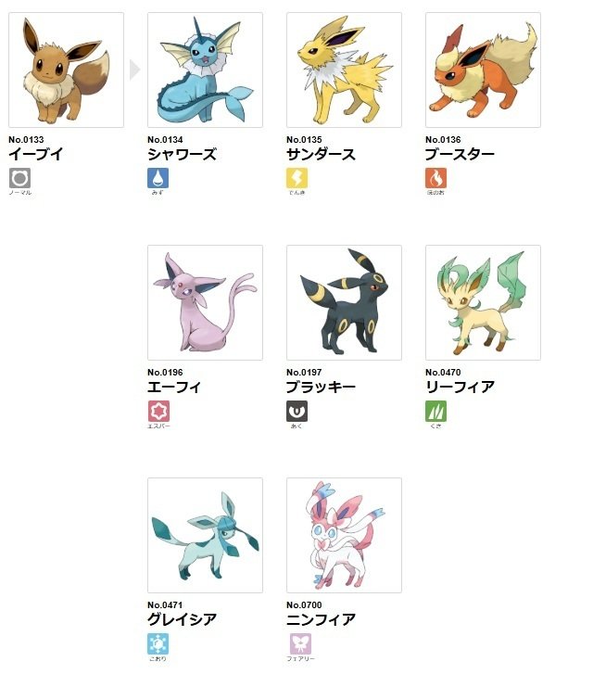Viewport: 593px width, 674px height.
Task: Click the サンダース name link
Action: 321,154
